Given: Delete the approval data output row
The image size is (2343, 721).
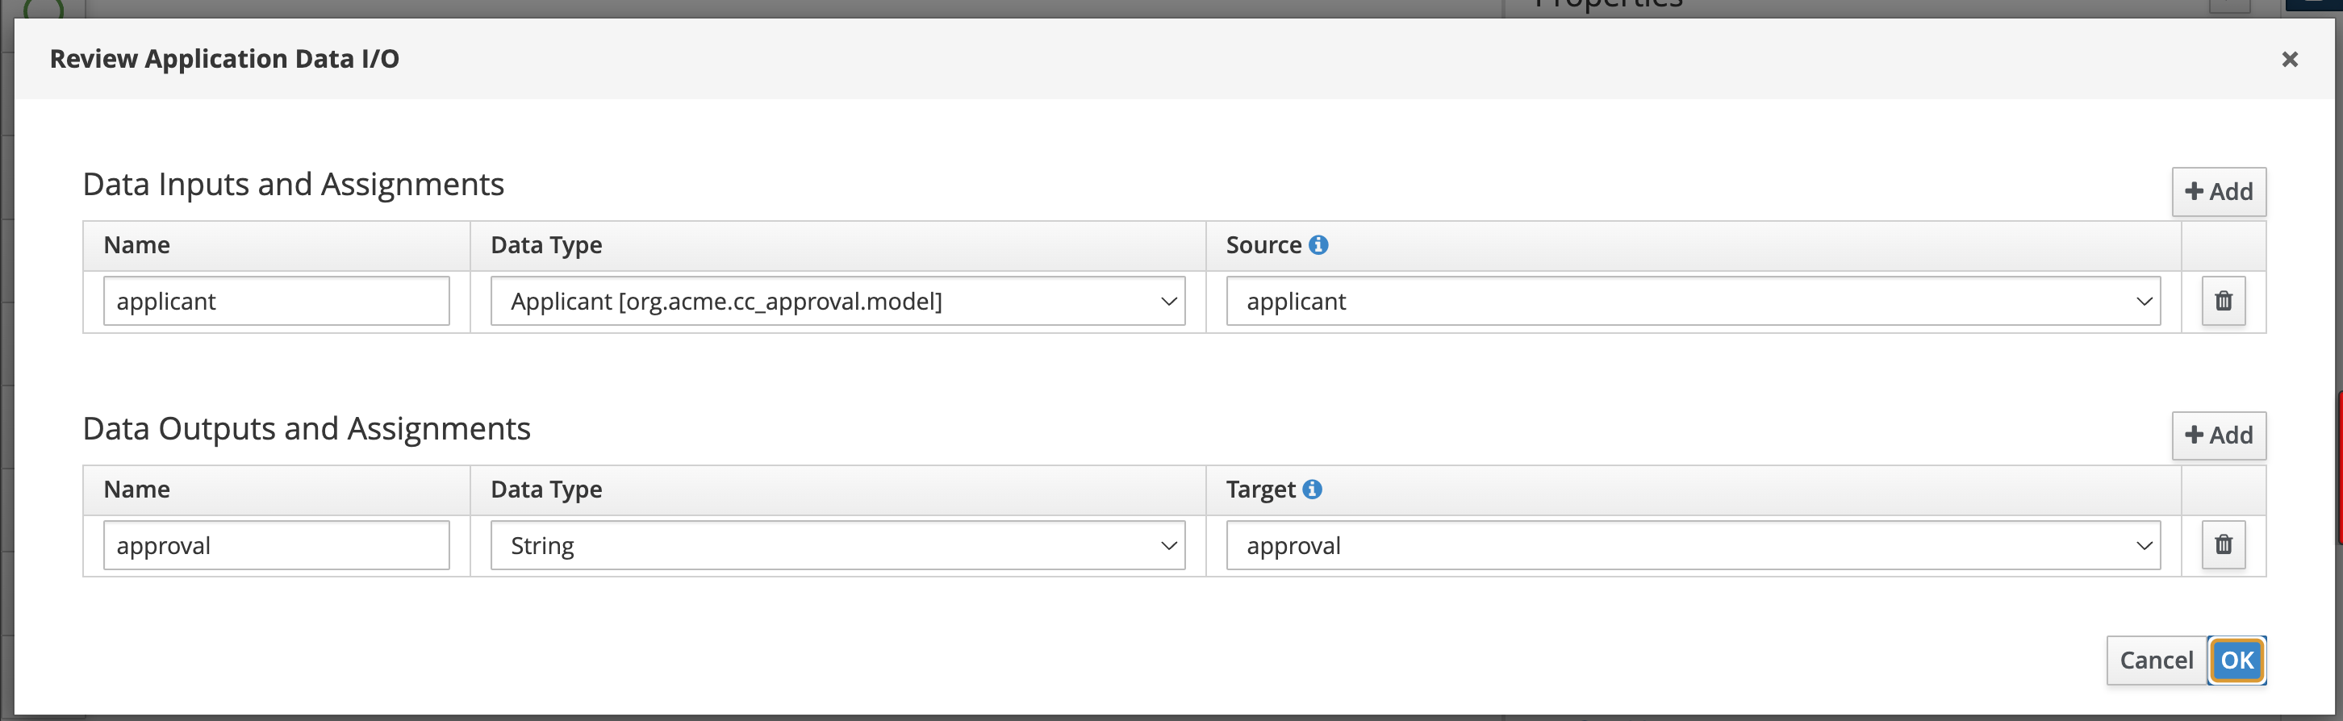Looking at the screenshot, I should [x=2223, y=544].
